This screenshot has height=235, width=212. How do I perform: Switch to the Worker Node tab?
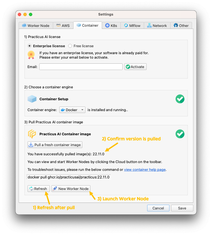(x=36, y=26)
